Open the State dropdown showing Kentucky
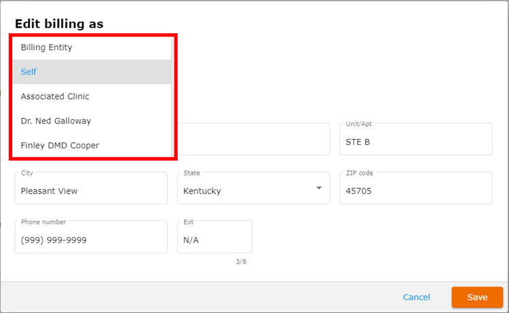This screenshot has width=509, height=313. point(254,188)
